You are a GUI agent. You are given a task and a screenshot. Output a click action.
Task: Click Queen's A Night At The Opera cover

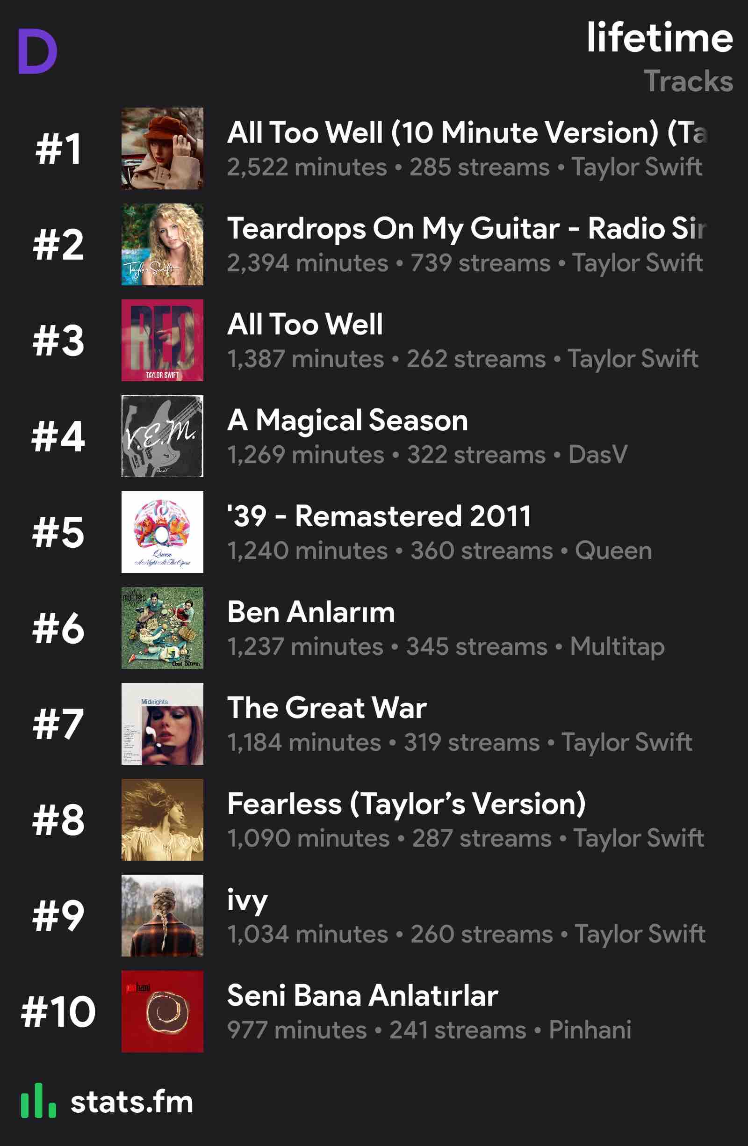[162, 531]
